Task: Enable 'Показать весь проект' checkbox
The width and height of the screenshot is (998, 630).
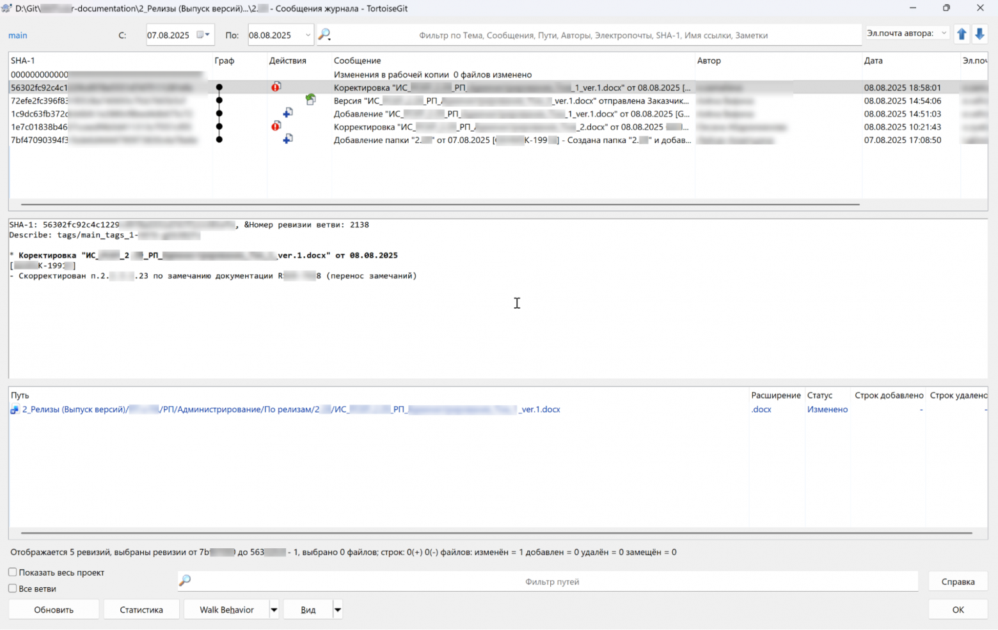Action: [x=12, y=572]
